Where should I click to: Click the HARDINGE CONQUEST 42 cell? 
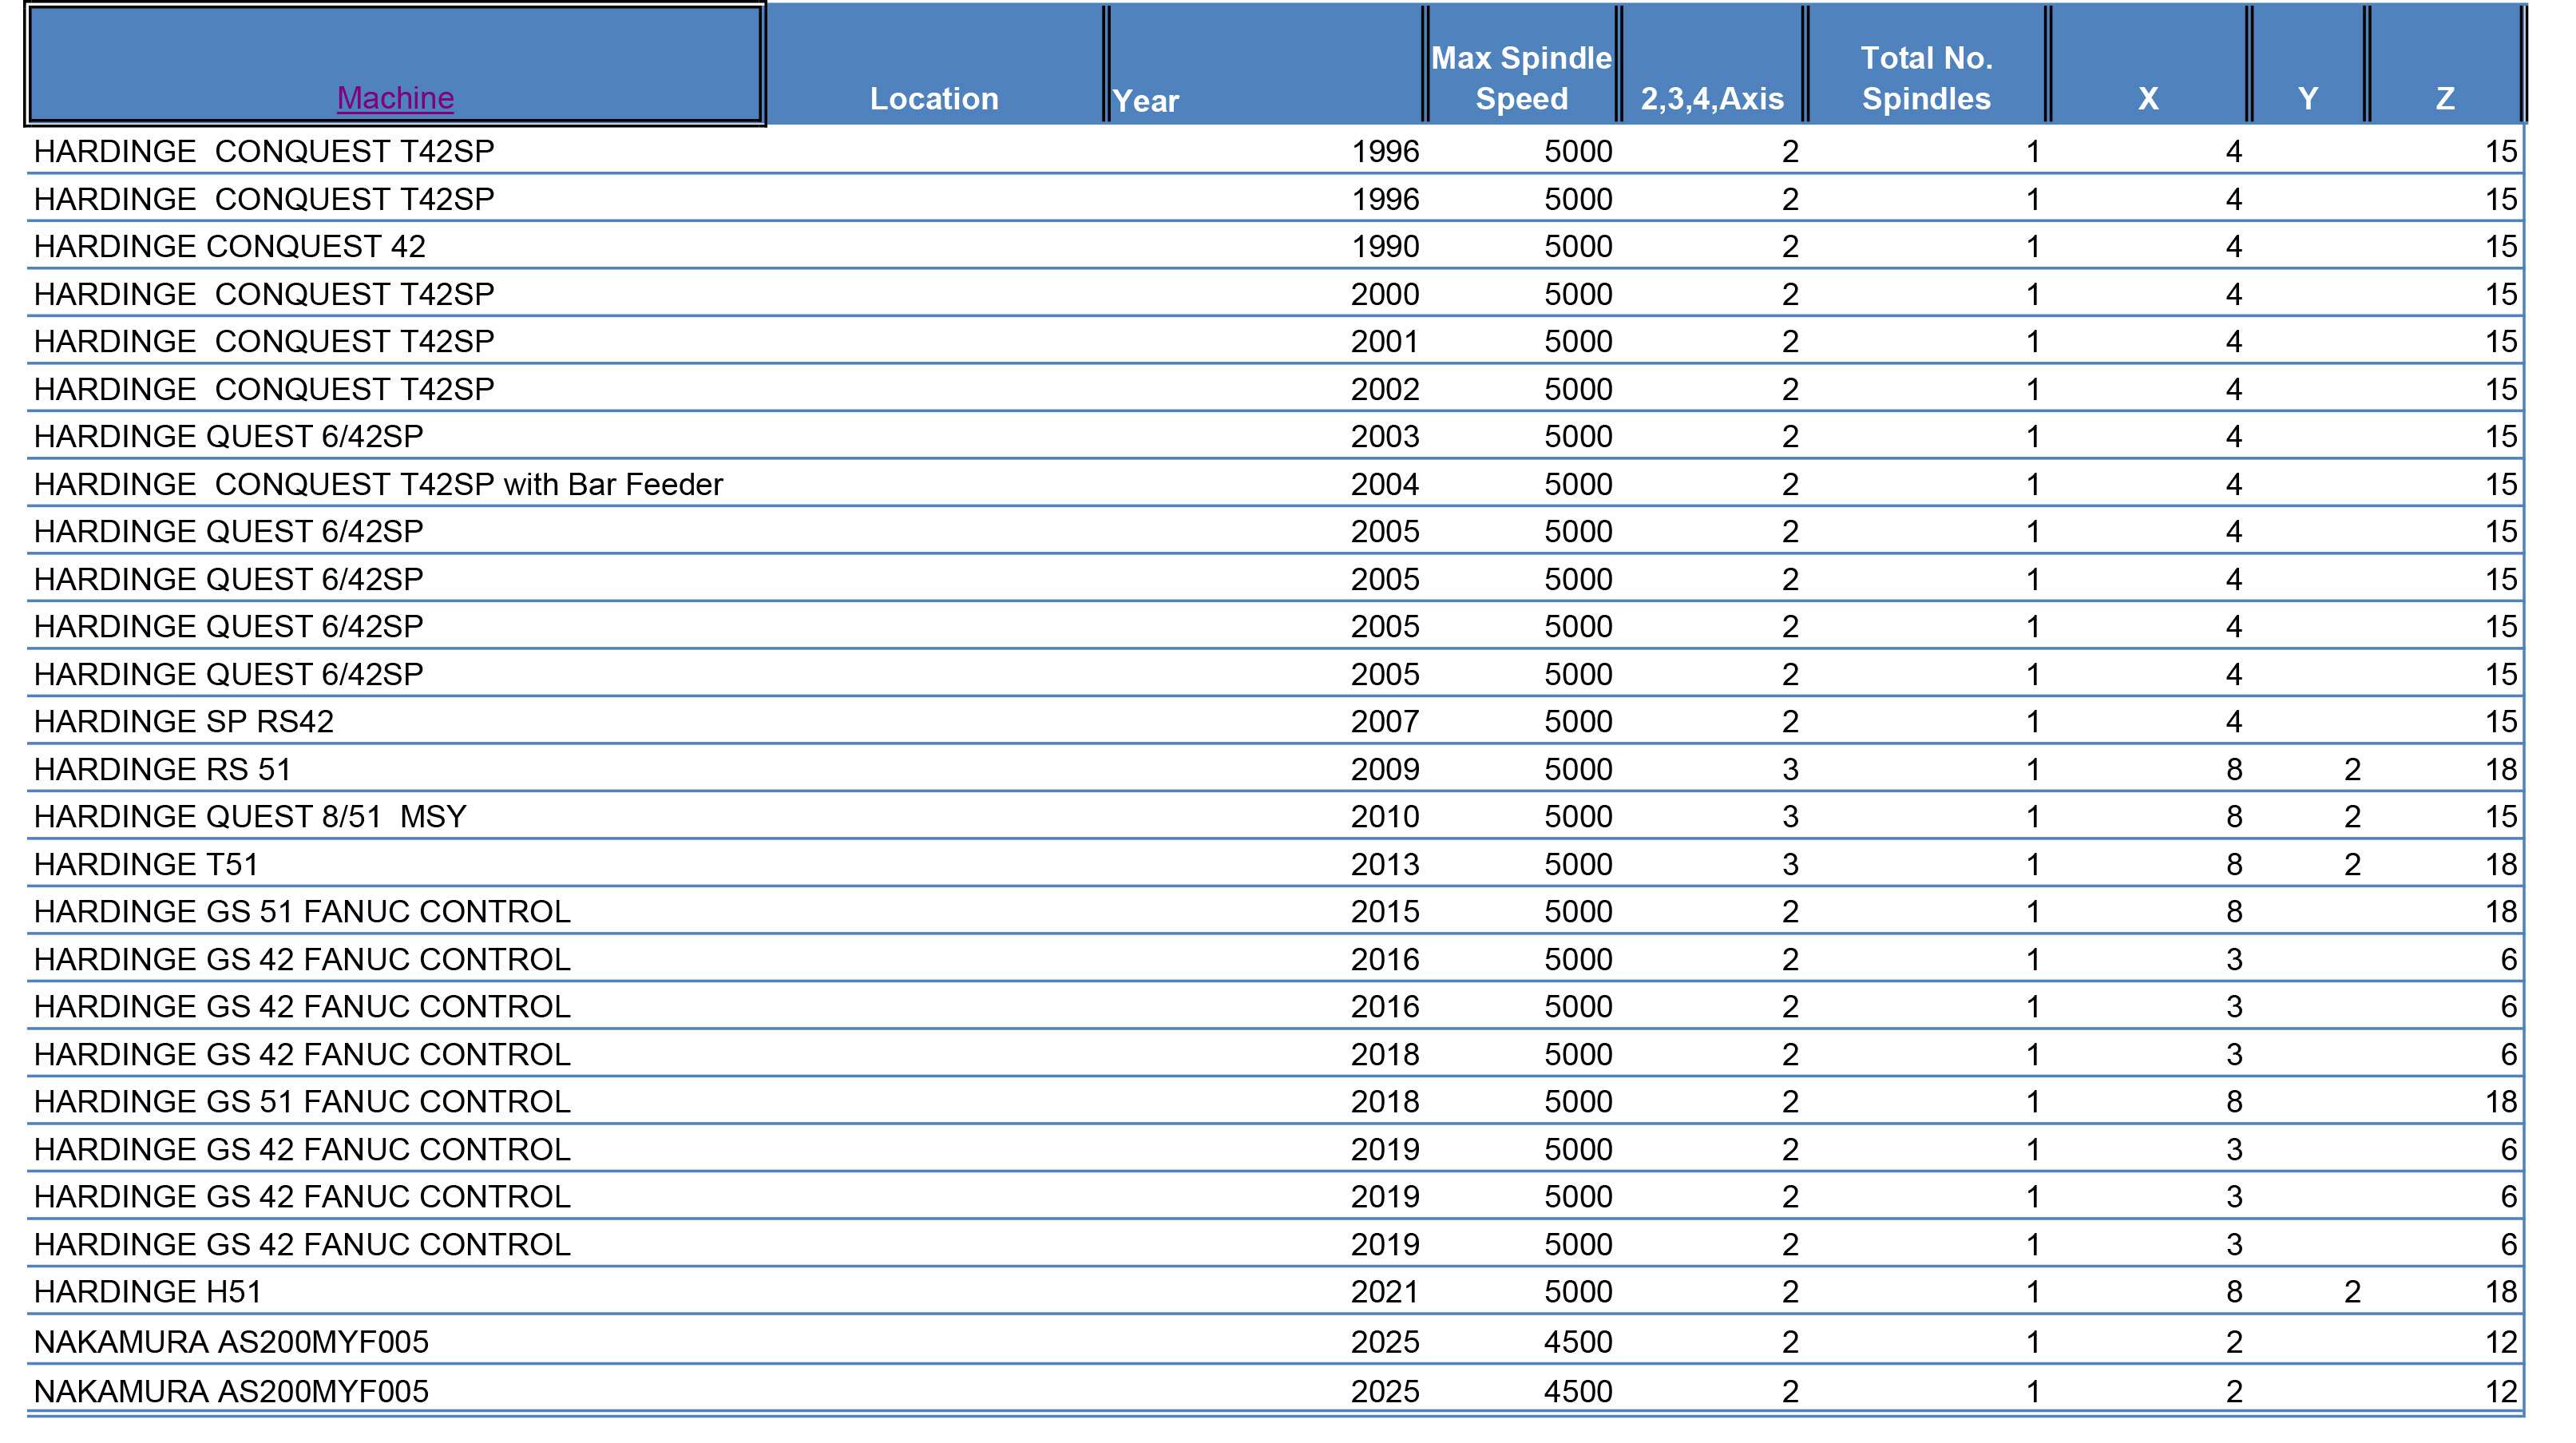(x=230, y=246)
